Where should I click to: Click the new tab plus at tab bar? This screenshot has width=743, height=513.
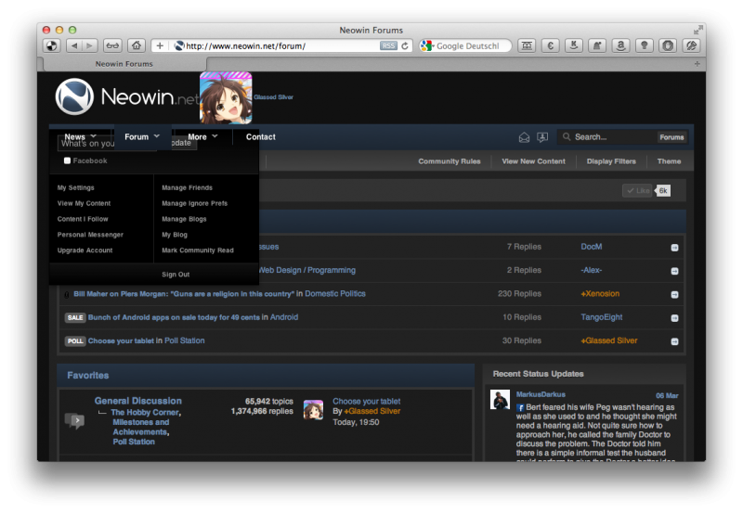(x=697, y=63)
